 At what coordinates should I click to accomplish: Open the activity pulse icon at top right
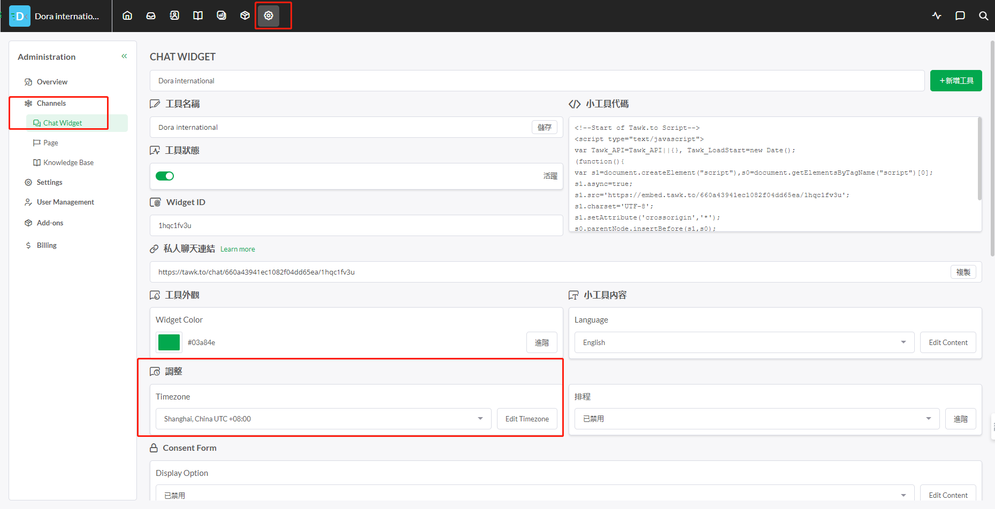click(937, 15)
